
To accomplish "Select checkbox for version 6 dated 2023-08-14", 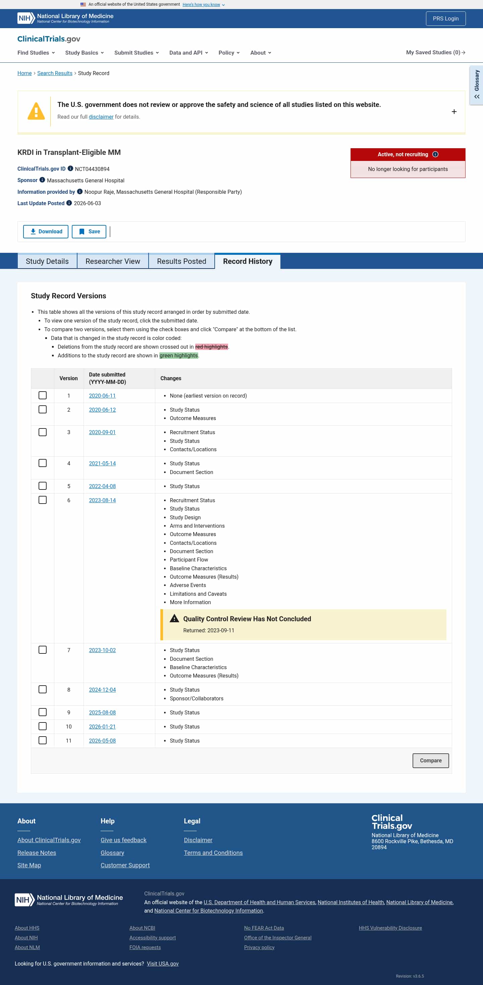I will coord(43,500).
